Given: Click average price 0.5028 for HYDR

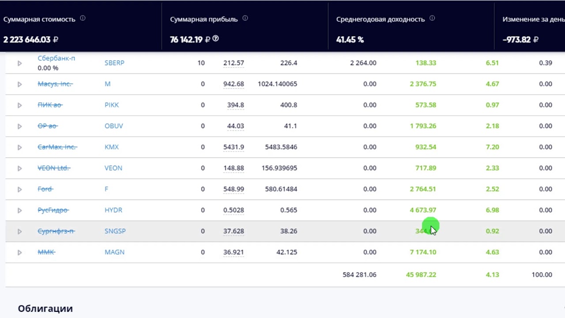Looking at the screenshot, I should tap(234, 210).
